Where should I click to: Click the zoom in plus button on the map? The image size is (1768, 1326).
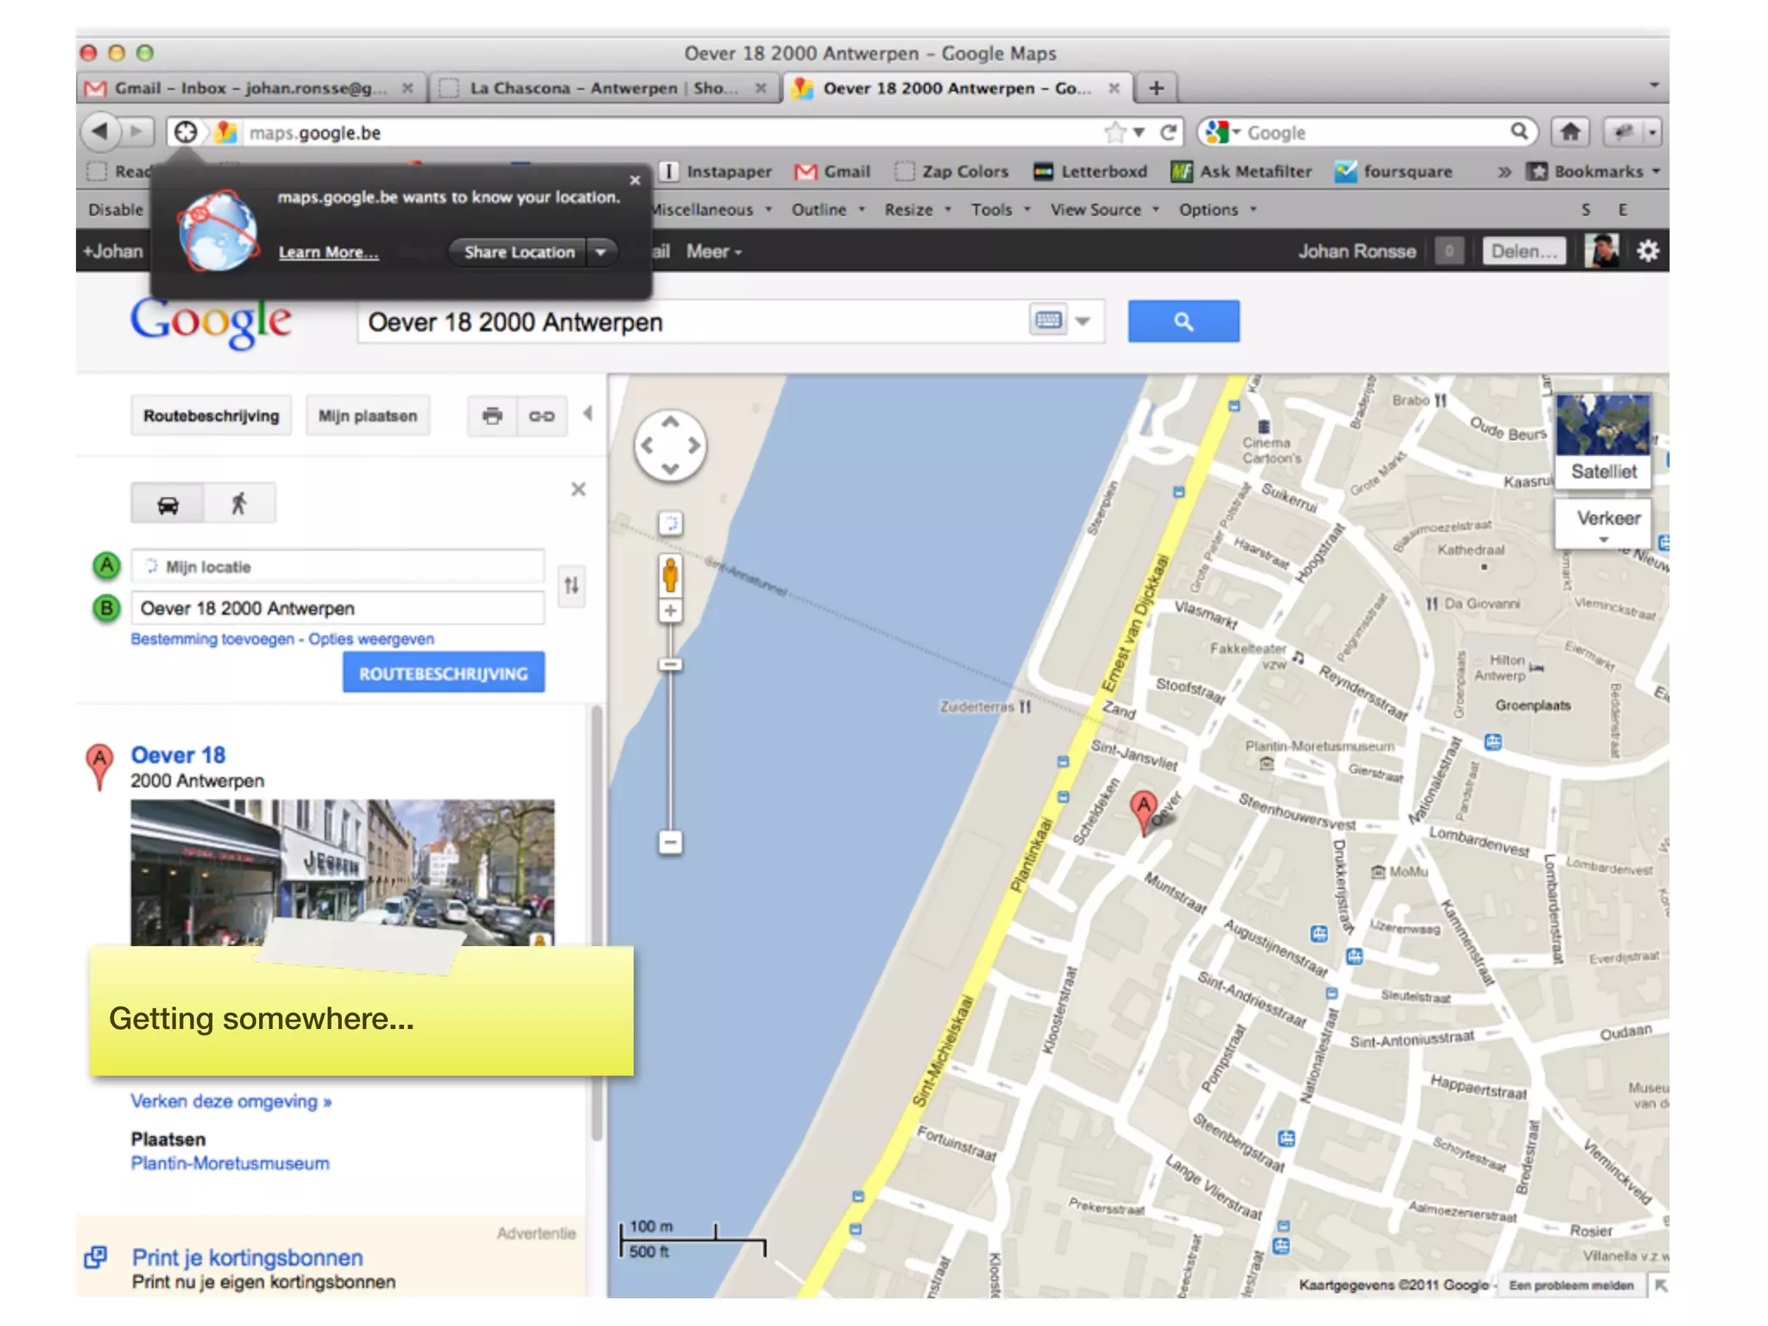(x=671, y=611)
